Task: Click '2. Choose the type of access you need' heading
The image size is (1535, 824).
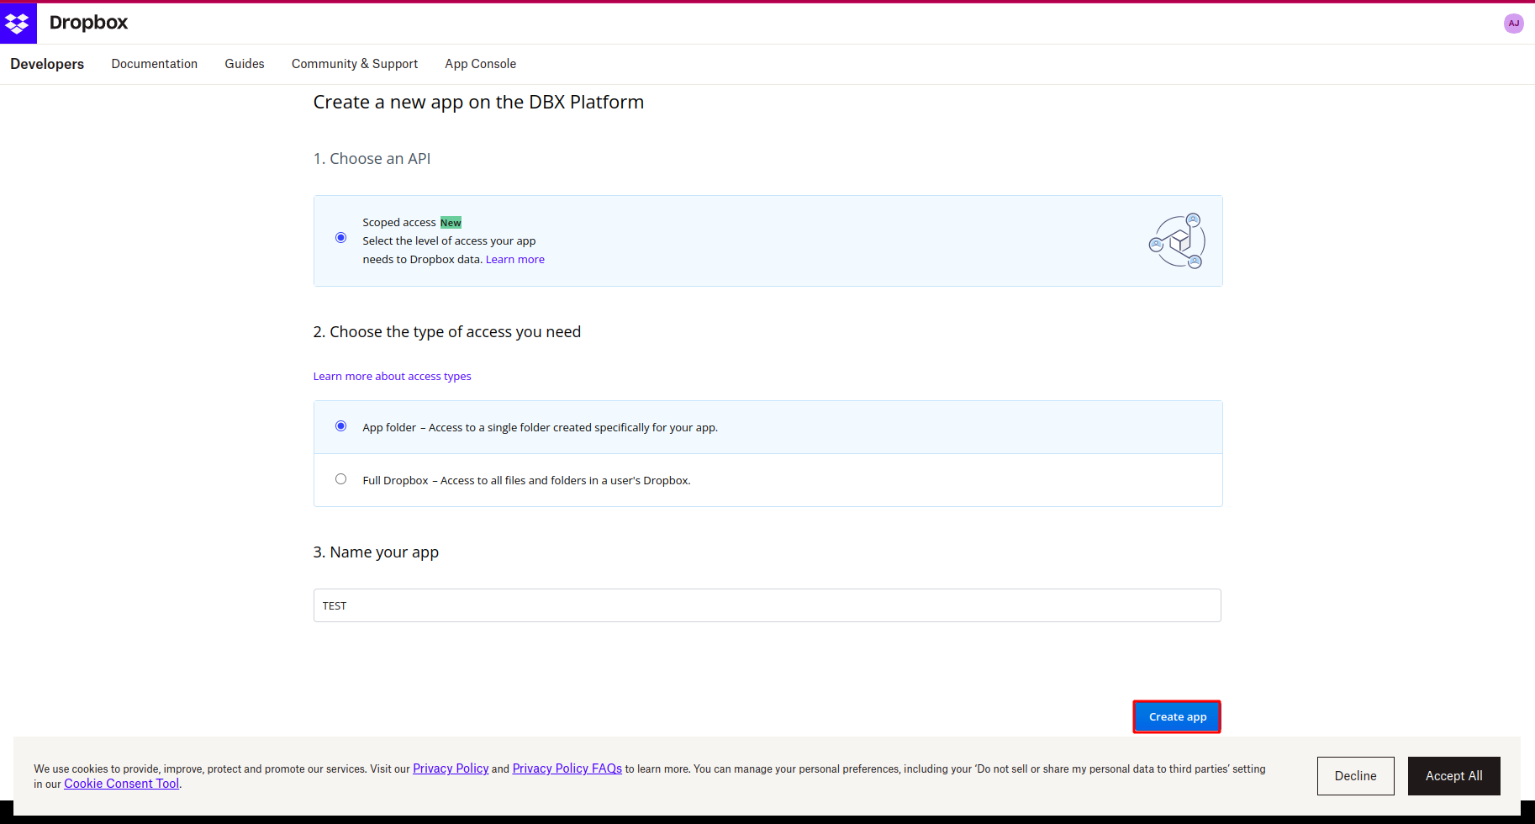Action: [447, 332]
